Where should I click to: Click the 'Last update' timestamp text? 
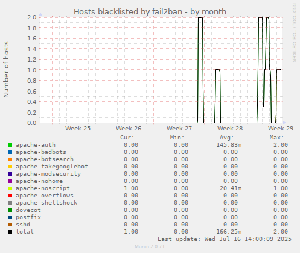pos(225,239)
